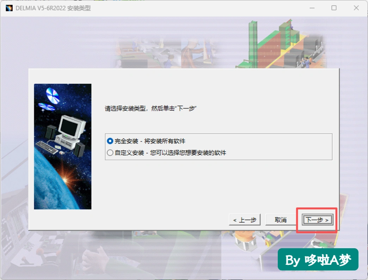Click the CD discs in the space illustration
This screenshot has width=368, height=280.
(x=49, y=100)
